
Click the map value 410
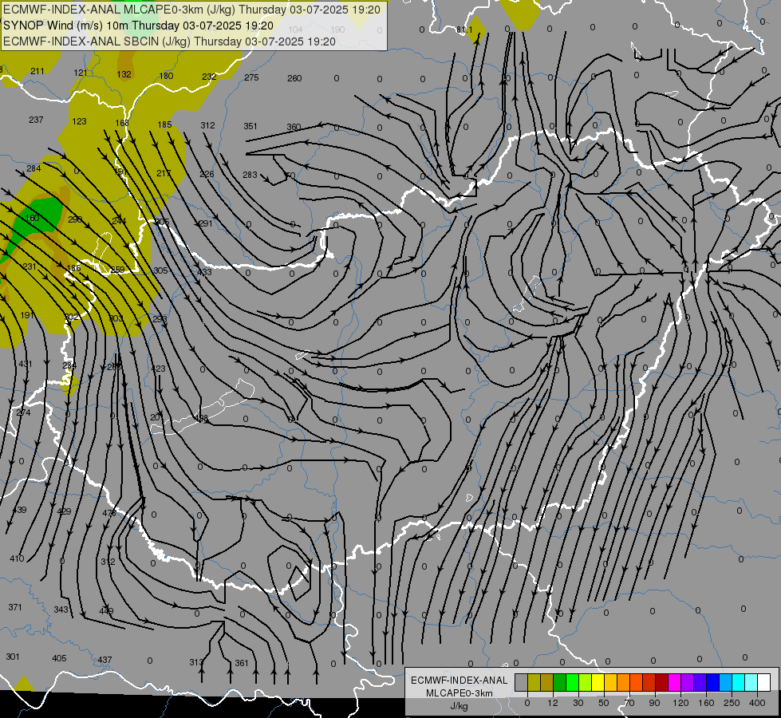tap(17, 558)
